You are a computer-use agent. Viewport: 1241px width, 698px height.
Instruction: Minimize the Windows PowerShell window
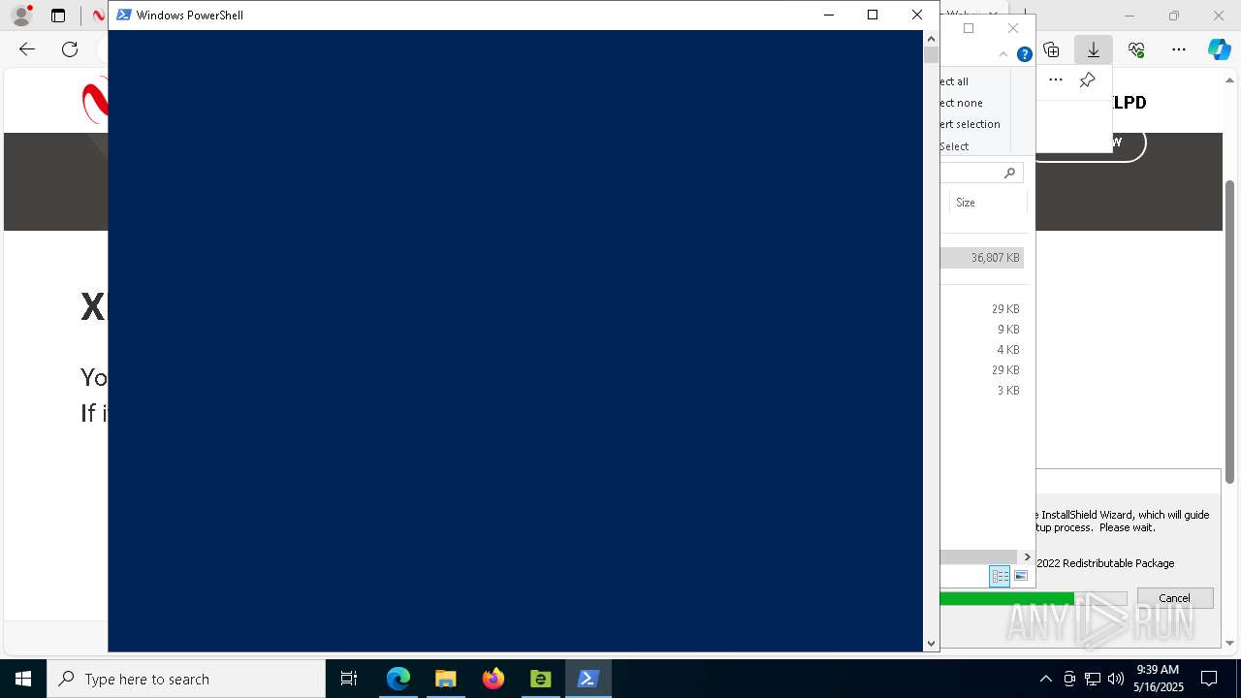828,15
